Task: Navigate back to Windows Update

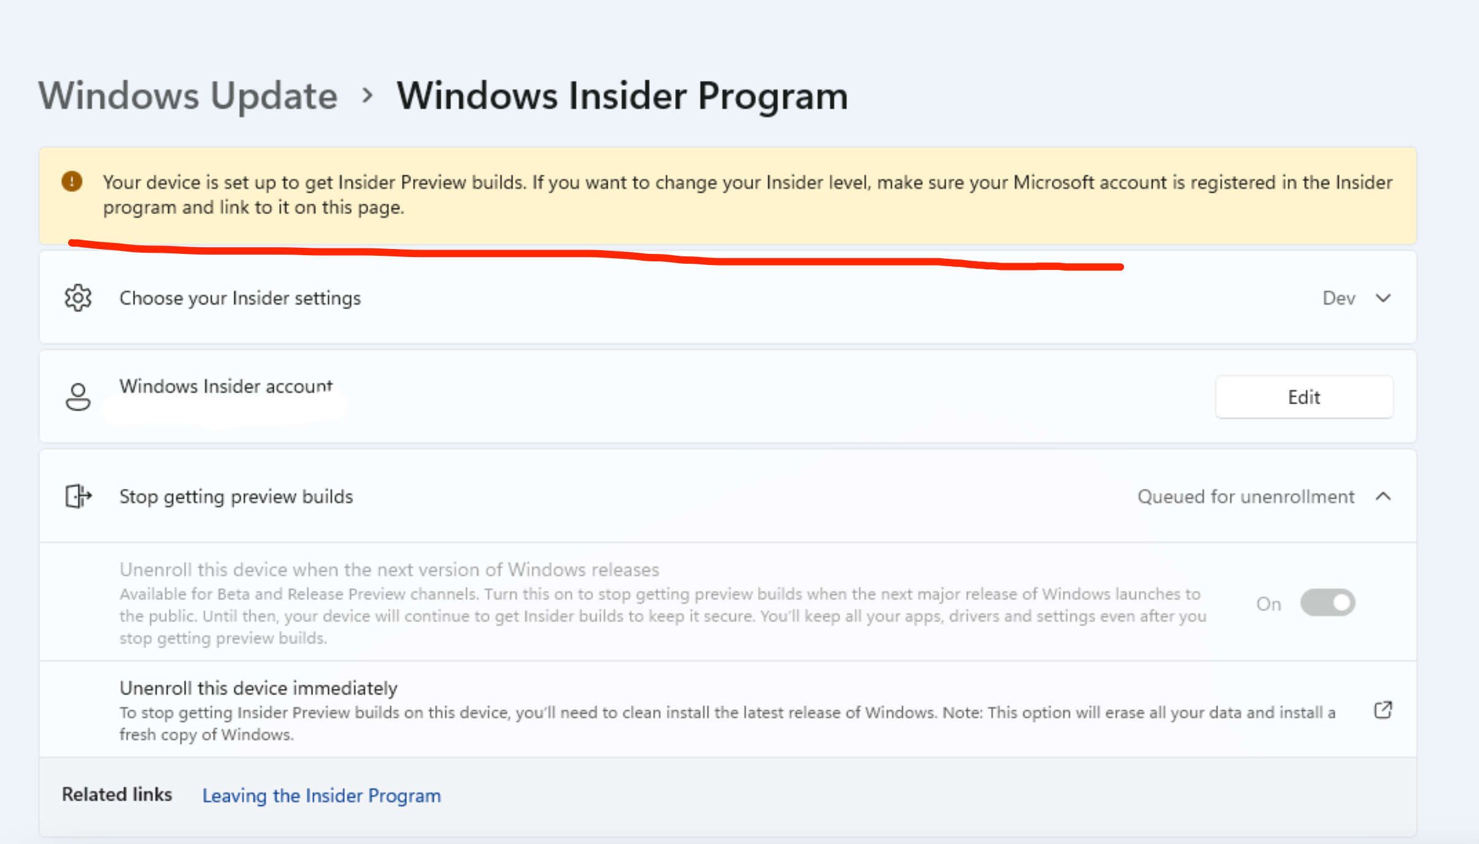Action: [x=188, y=95]
